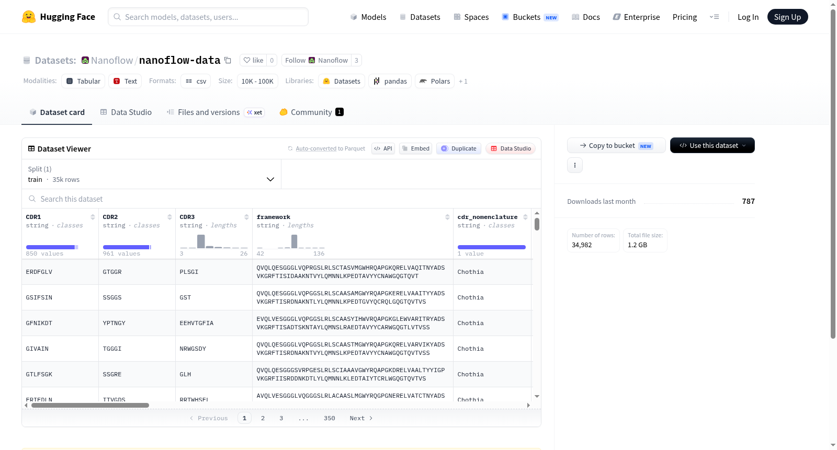Screen dimensions: 837x450
Task: Click the Log In link
Action: tap(748, 17)
